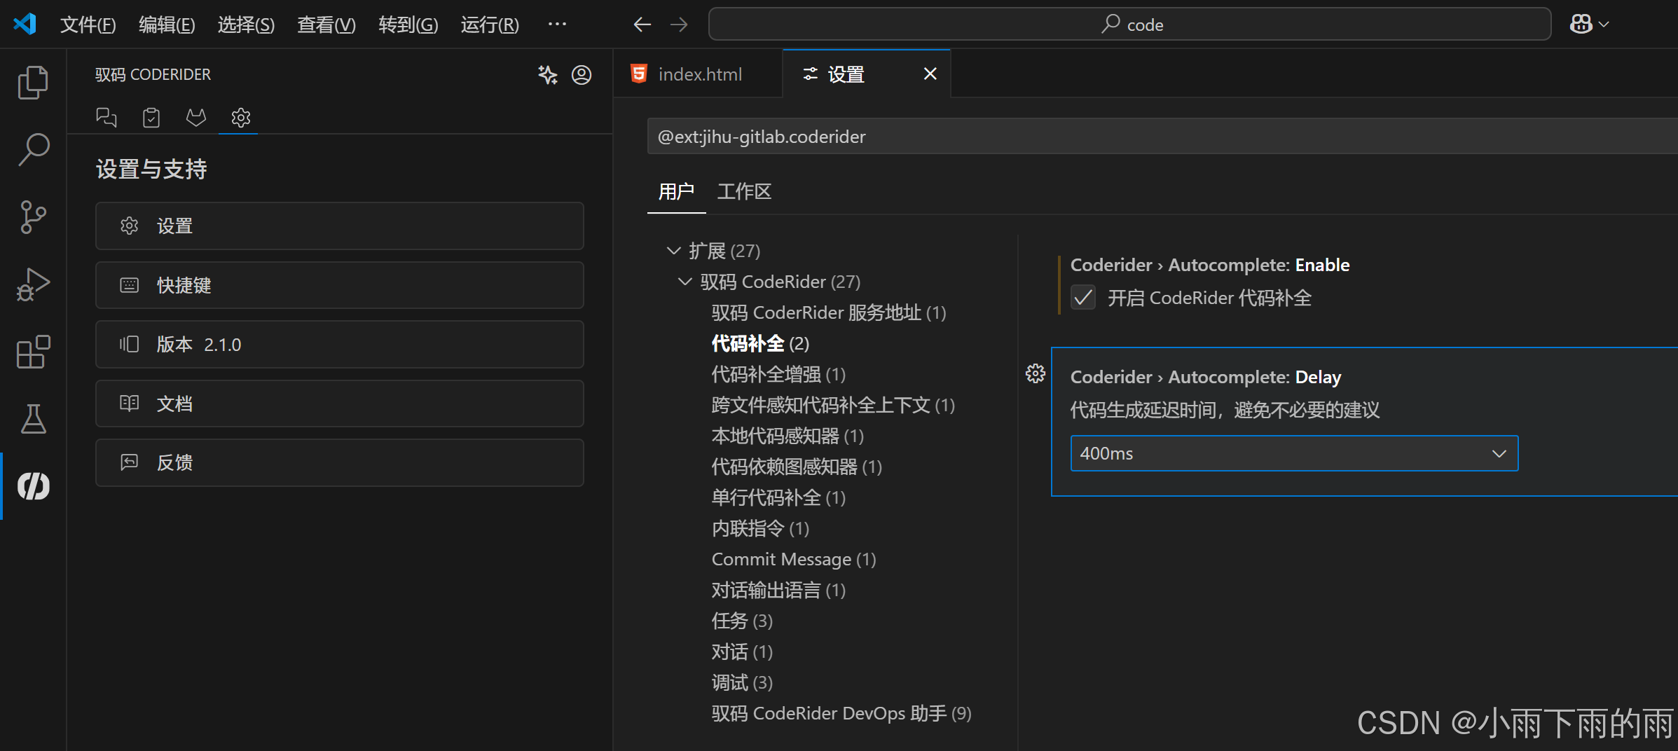The width and height of the screenshot is (1678, 751).
Task: Select 调试 (3) entry
Action: 742,682
